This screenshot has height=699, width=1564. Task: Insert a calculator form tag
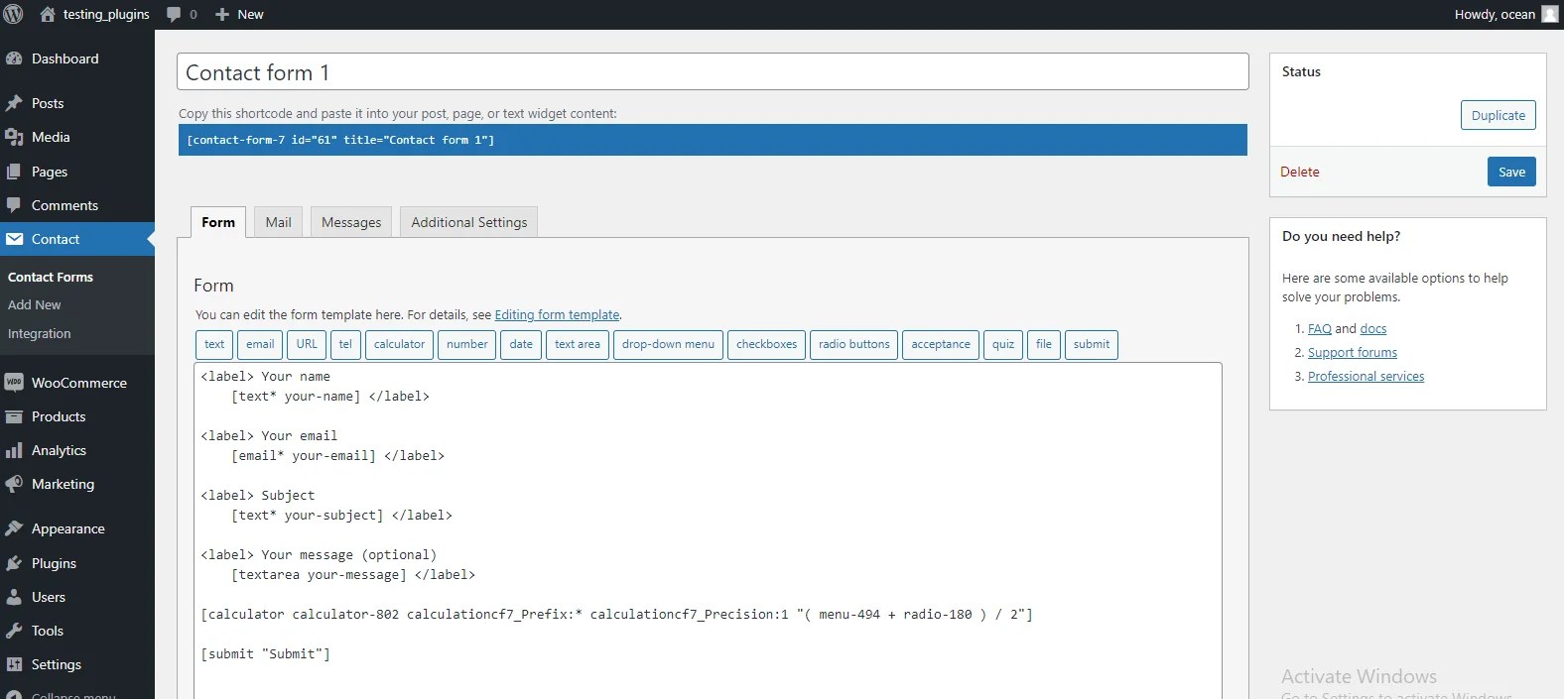[x=399, y=344]
